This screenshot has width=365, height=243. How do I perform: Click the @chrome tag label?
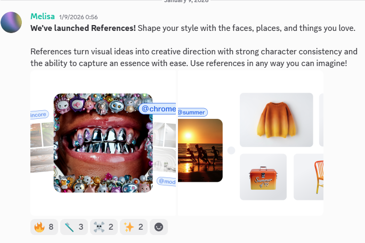[158, 109]
